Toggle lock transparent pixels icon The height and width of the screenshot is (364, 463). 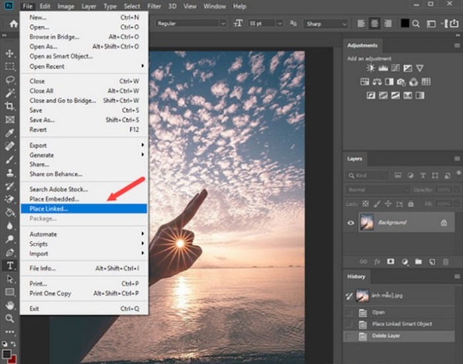click(x=366, y=204)
